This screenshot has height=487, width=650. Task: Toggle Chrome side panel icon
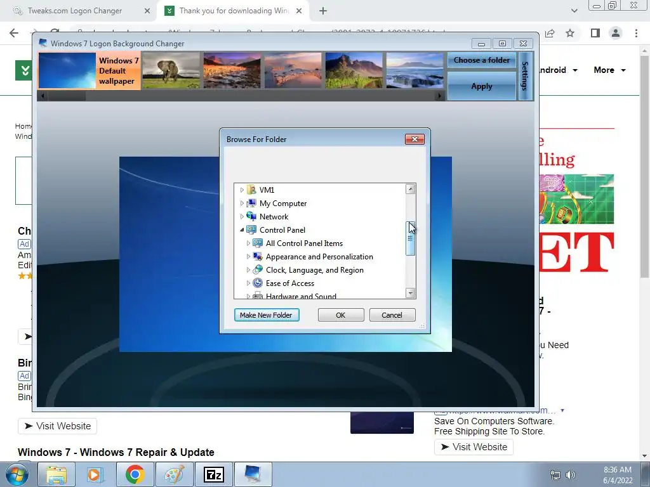(595, 33)
